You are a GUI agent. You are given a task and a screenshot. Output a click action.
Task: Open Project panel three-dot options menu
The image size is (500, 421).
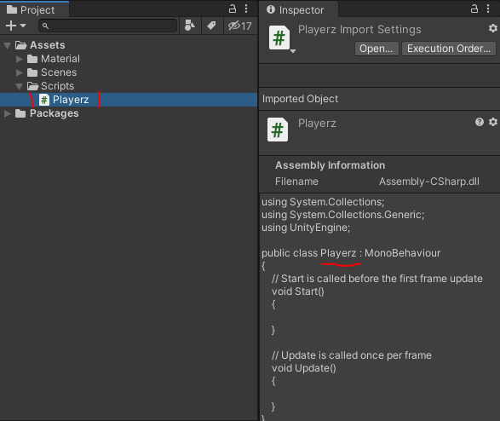coord(246,9)
